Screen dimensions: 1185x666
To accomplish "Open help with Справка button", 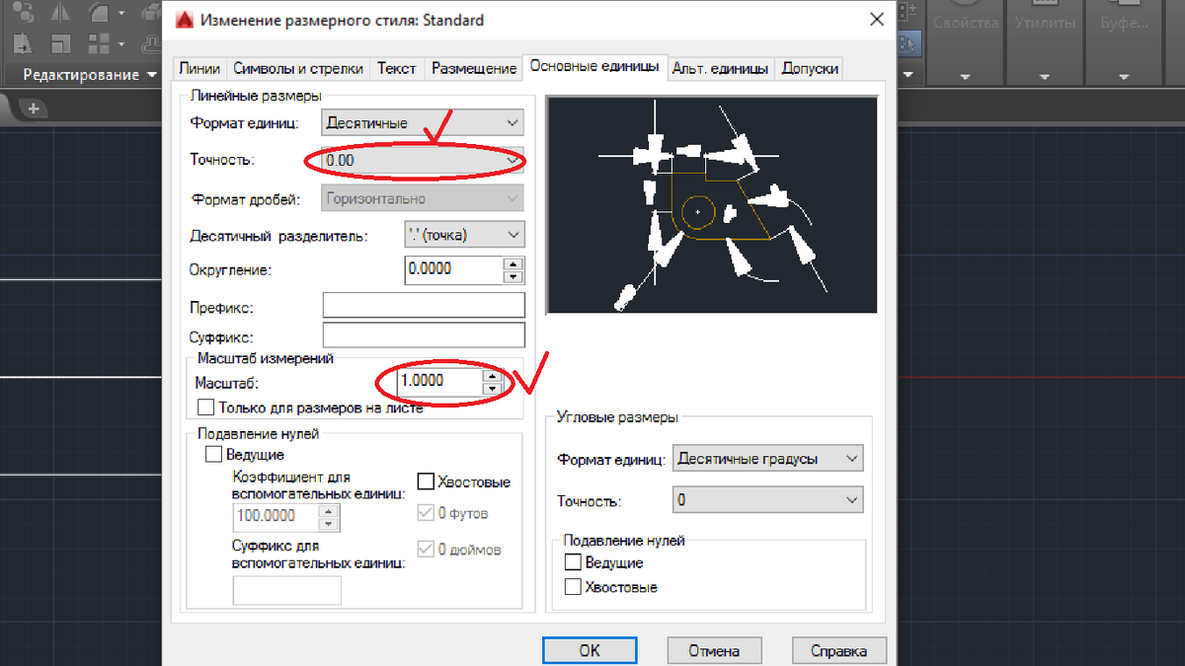I will tap(839, 650).
